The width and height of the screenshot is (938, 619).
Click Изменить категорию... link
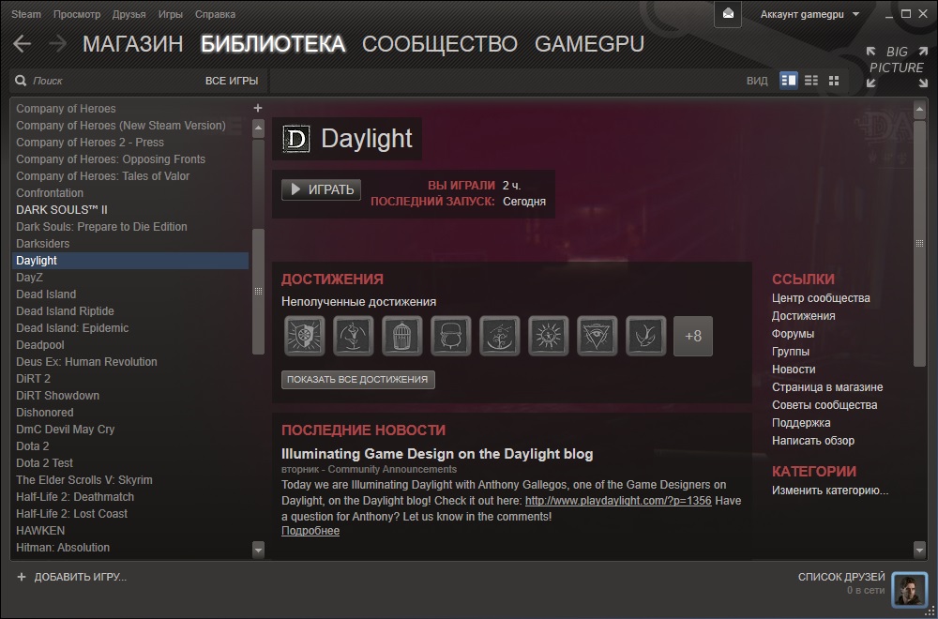[x=830, y=491]
